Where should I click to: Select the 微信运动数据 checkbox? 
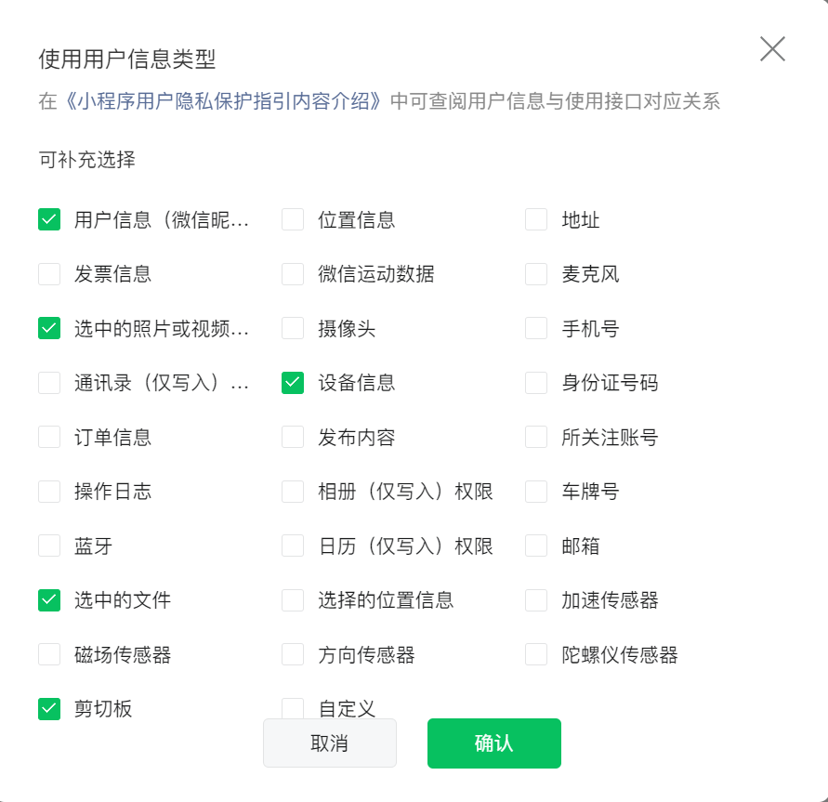click(x=293, y=274)
